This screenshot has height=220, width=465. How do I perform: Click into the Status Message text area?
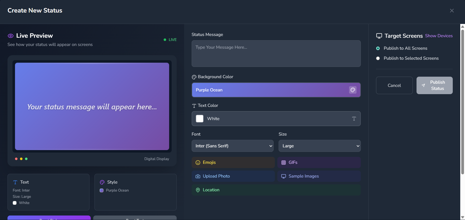point(276,54)
